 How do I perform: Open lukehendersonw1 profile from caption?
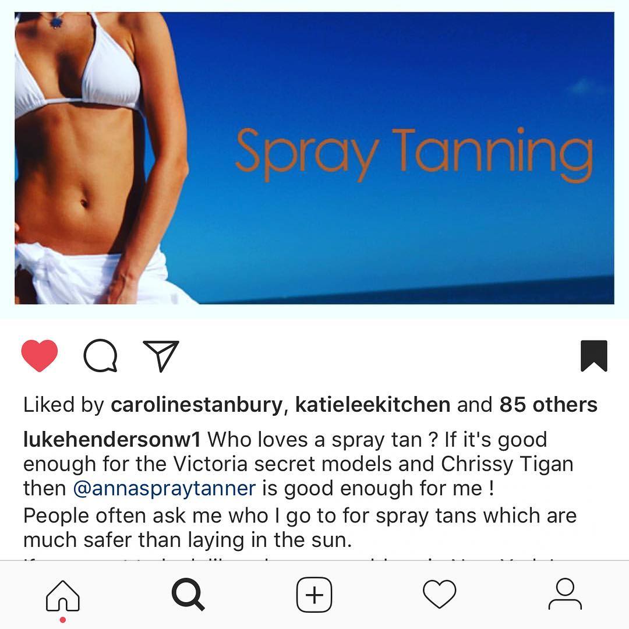[112, 439]
